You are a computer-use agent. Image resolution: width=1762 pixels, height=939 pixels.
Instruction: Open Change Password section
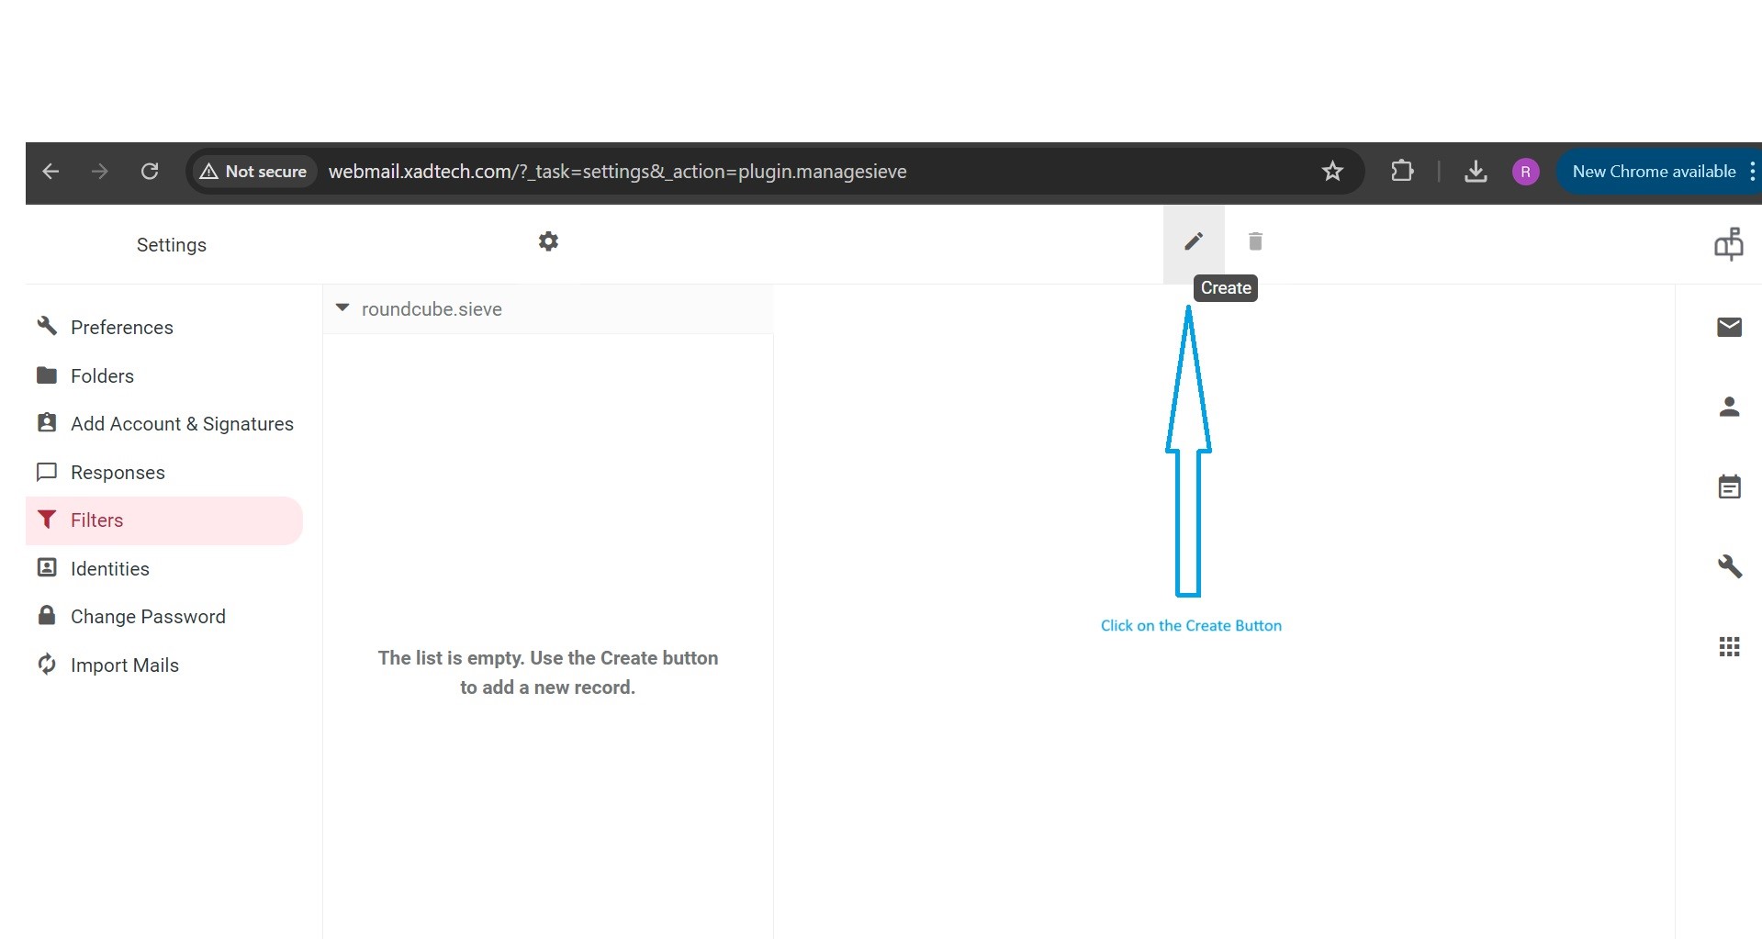[x=148, y=617]
